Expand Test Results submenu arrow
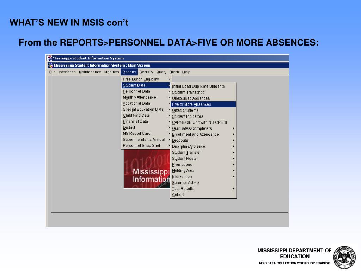361x271 pixels. point(233,189)
